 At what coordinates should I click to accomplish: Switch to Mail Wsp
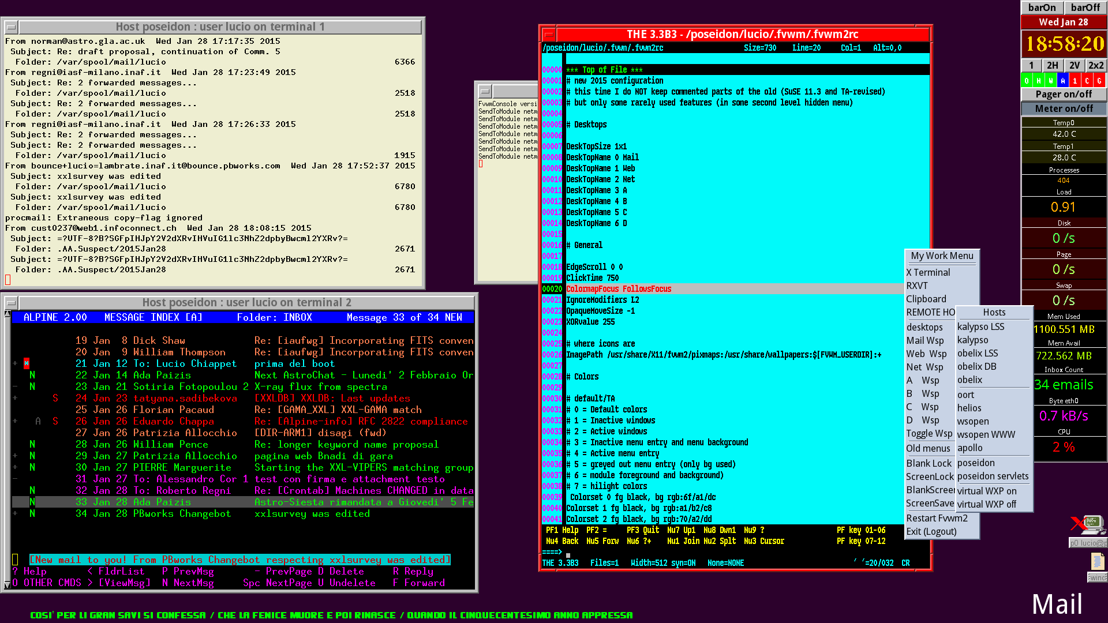click(930, 340)
